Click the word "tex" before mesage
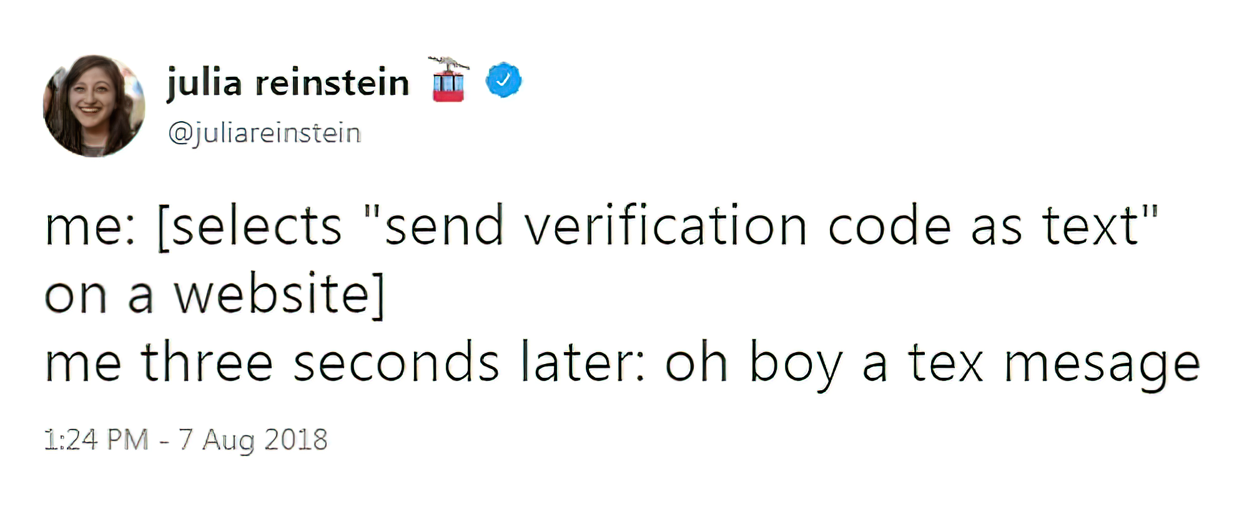This screenshot has height=507, width=1239. coord(945,363)
